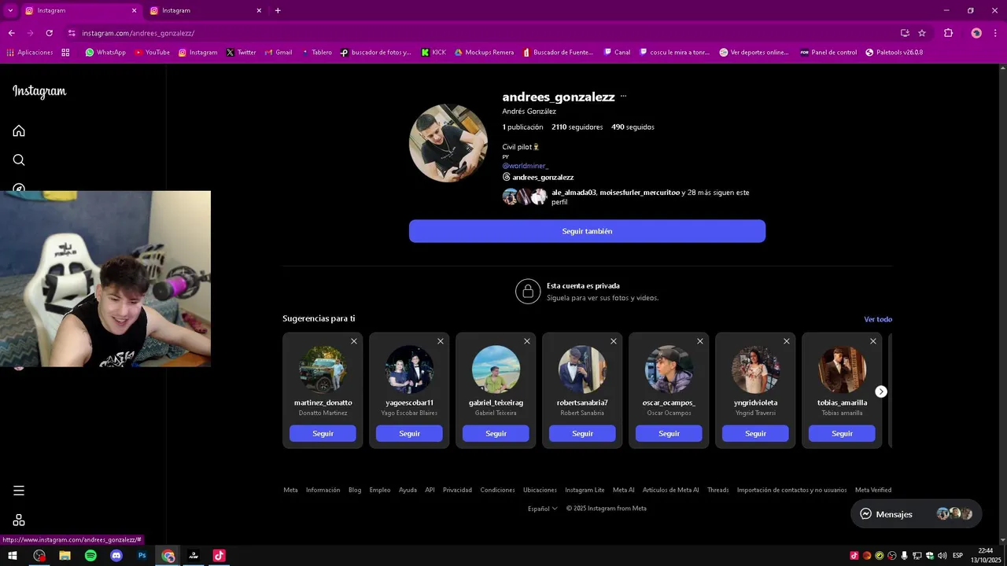
Task: Open the hamburger More menu in sidebar
Action: [19, 491]
